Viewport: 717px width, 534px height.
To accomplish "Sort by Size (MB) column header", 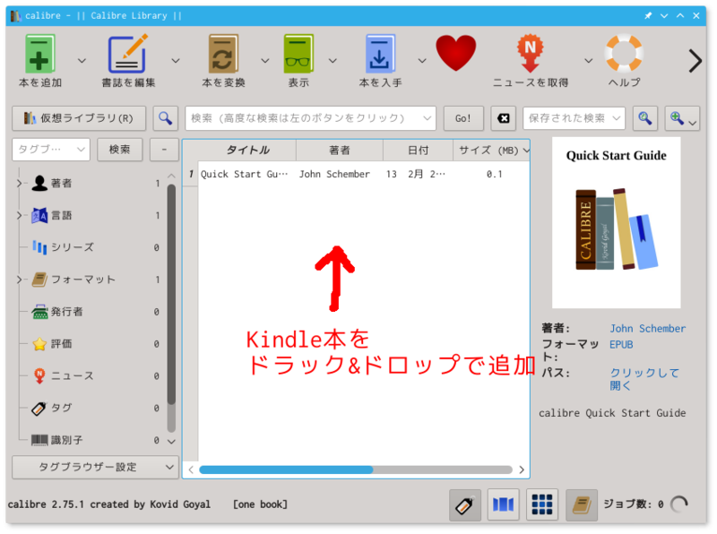I will [x=491, y=150].
